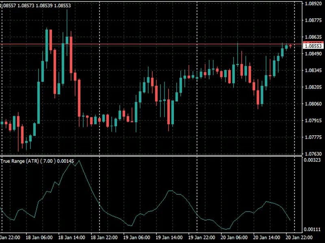Select the current price tag 1.08553
This screenshot has height=243, width=325.
313,46
